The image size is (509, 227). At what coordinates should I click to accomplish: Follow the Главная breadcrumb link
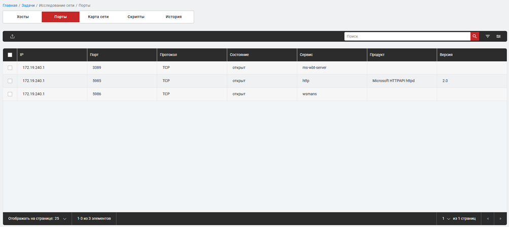pos(10,5)
